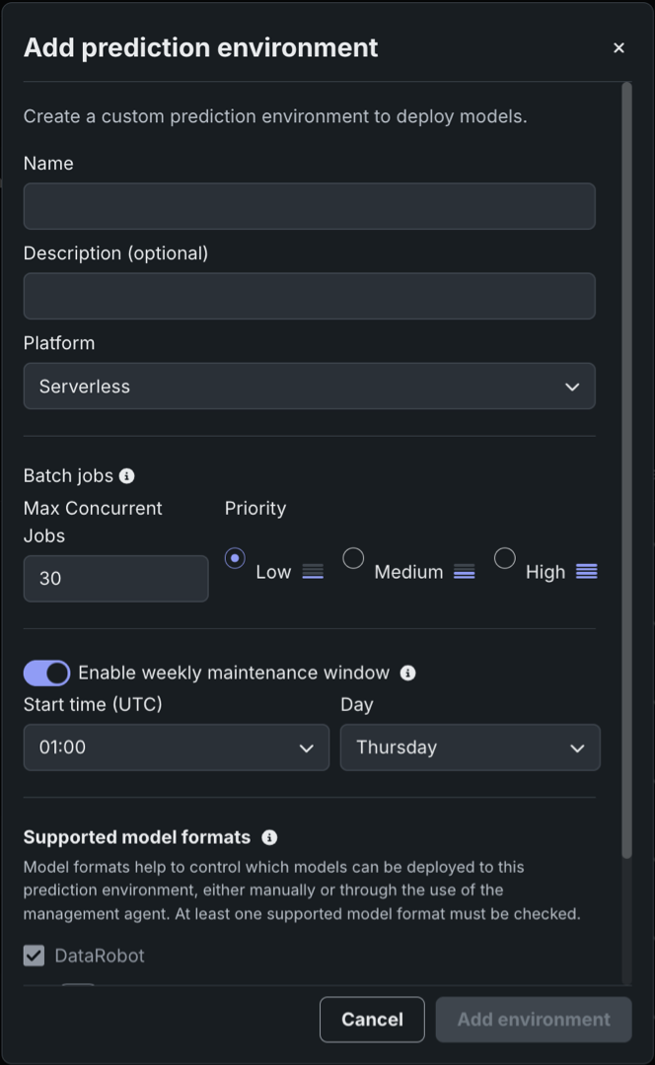Click into the Name input field
This screenshot has width=655, height=1065.
point(309,206)
